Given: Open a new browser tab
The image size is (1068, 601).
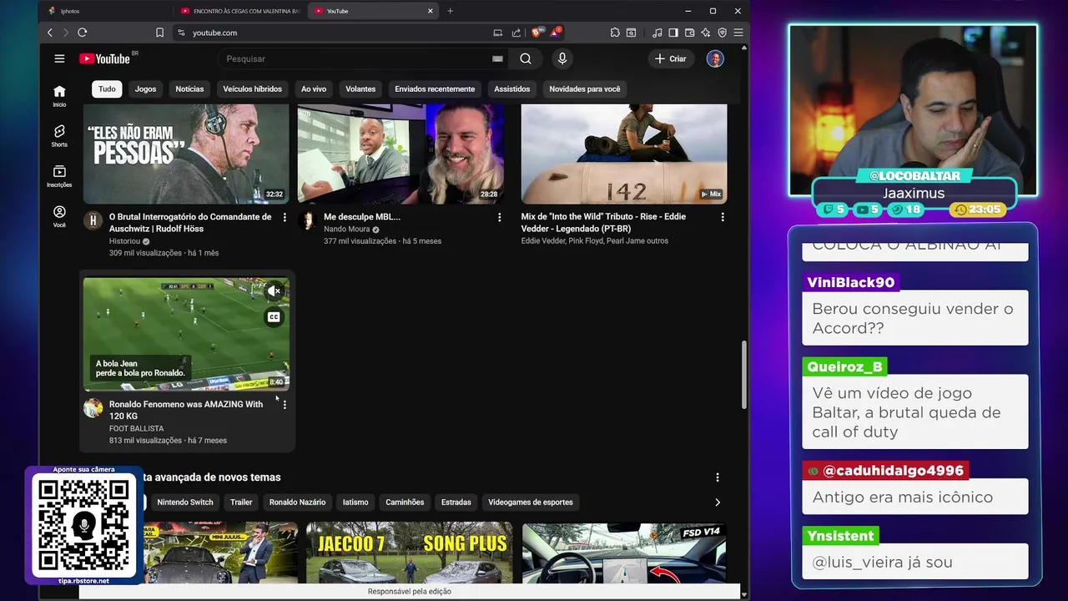Looking at the screenshot, I should click(451, 11).
